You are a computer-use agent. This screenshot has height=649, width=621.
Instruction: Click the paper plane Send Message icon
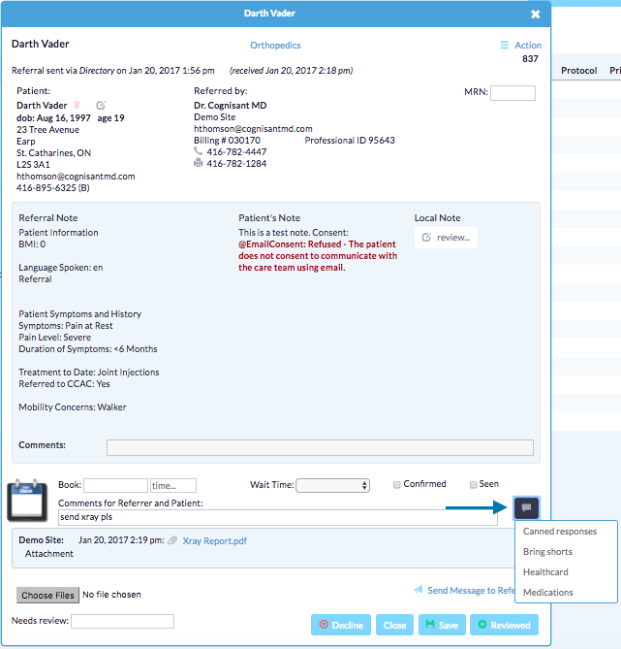418,590
